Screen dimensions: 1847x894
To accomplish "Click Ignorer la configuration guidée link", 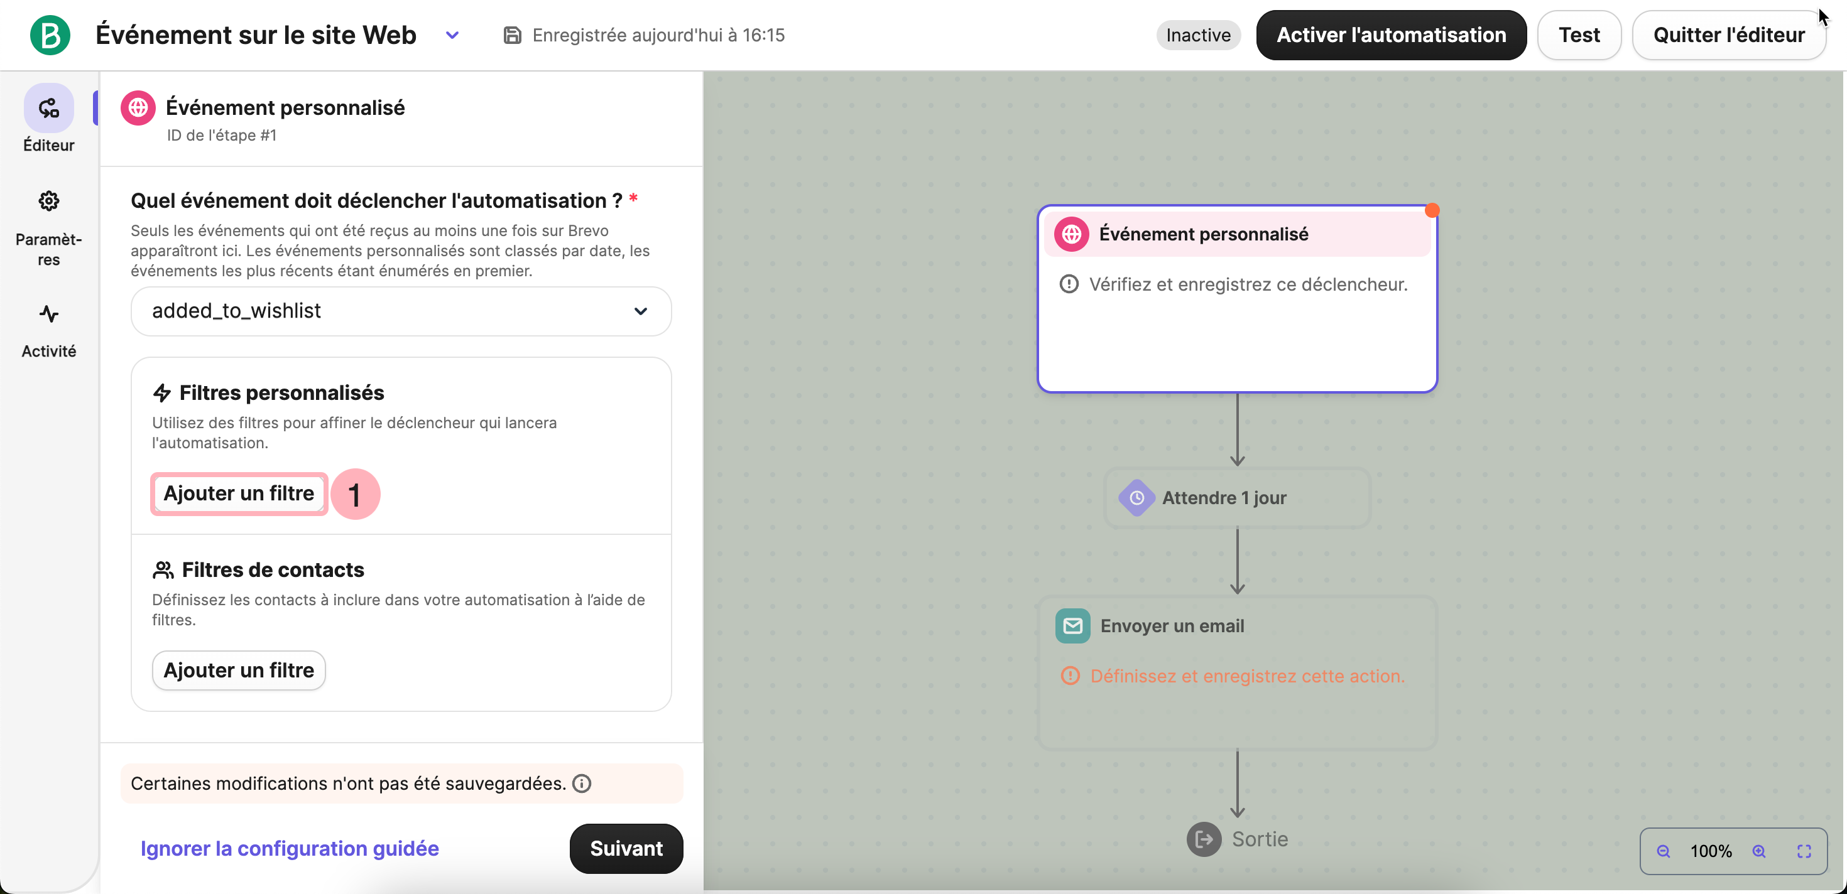I will 290,849.
